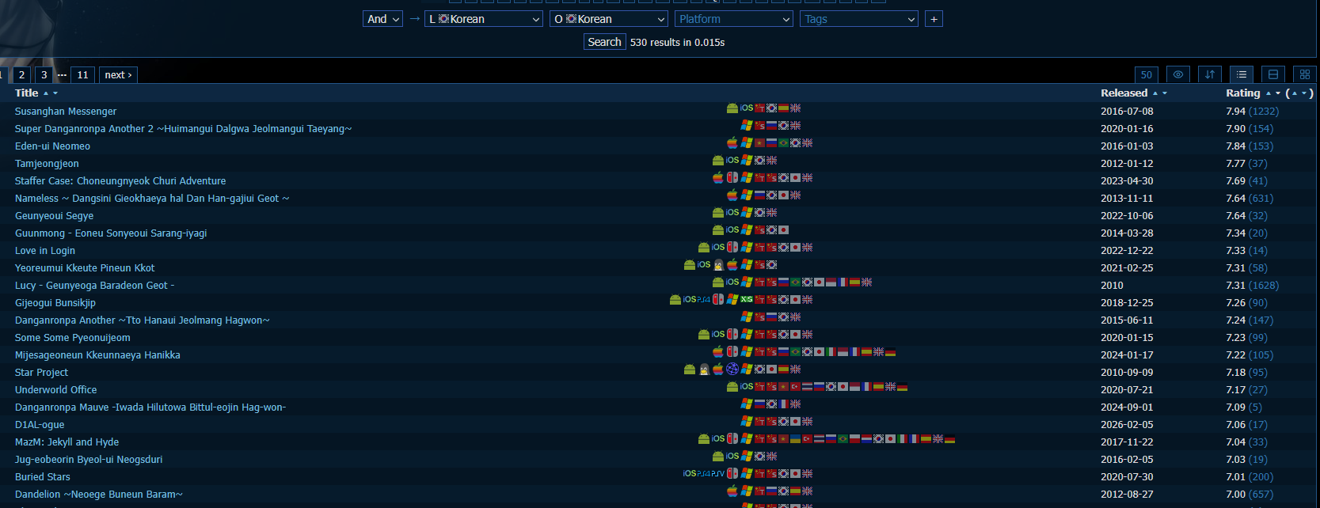The width and height of the screenshot is (1320, 508).
Task: Click Apple icon in Eden-ui Neomeo row
Action: pos(732,142)
